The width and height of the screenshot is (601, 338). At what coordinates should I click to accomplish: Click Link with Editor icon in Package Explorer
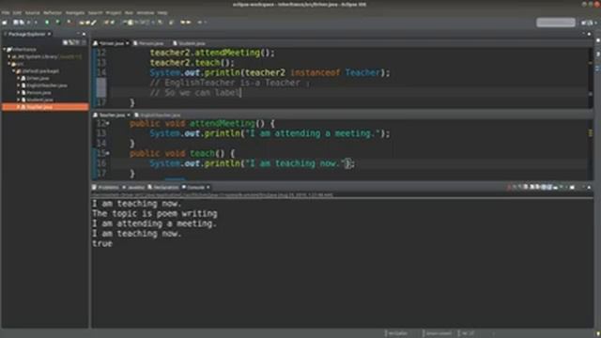pos(71,42)
